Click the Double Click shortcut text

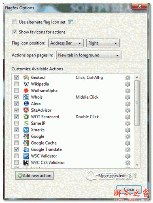[87, 117]
